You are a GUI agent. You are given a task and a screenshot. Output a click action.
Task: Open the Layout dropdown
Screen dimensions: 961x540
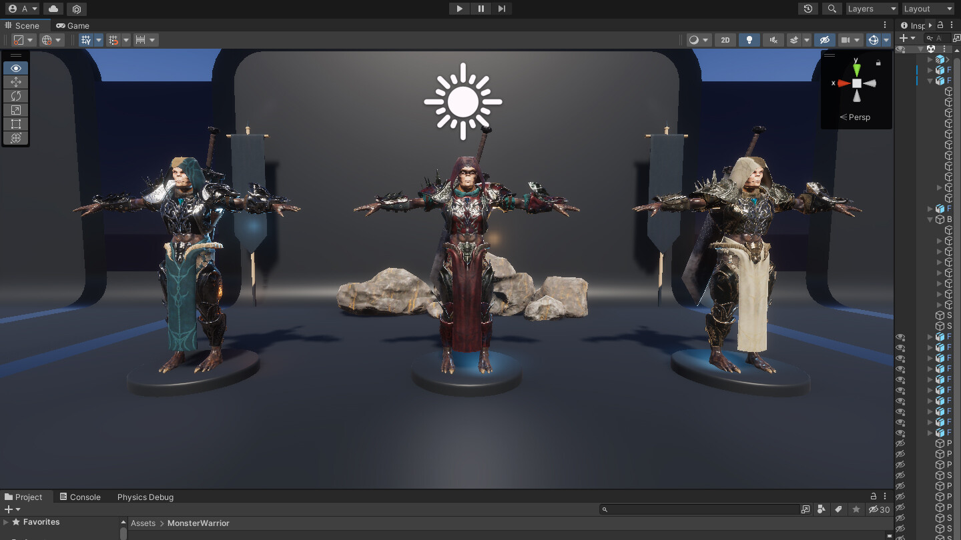928,9
